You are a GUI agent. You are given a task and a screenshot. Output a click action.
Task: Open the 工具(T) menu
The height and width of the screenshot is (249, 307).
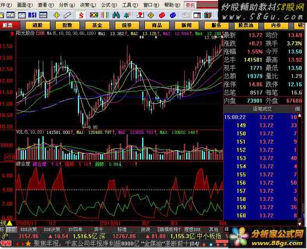tap(130, 5)
